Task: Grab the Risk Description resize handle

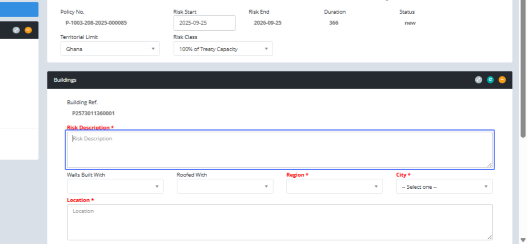Action: point(489,165)
